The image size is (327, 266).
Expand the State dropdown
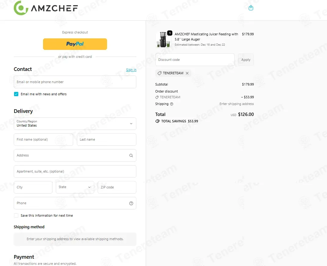tap(75, 187)
